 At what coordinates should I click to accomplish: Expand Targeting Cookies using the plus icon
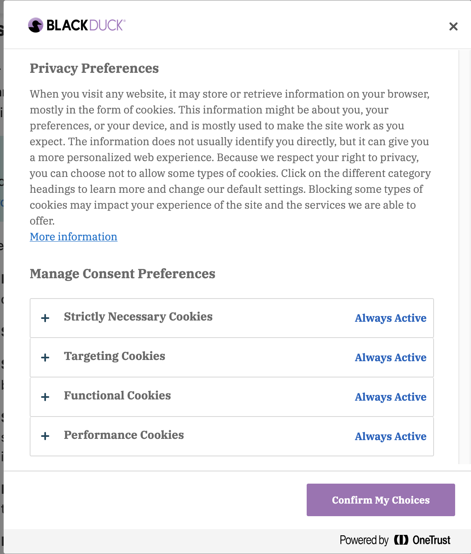coord(46,358)
